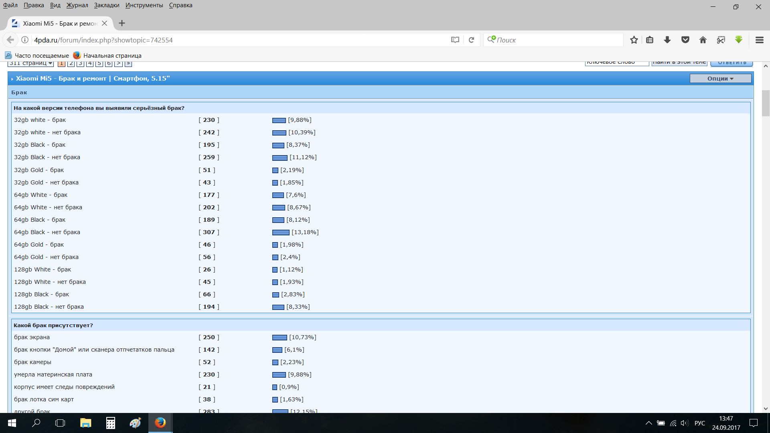Image resolution: width=770 pixels, height=433 pixels.
Task: Click the address bar URL field
Action: (x=241, y=40)
